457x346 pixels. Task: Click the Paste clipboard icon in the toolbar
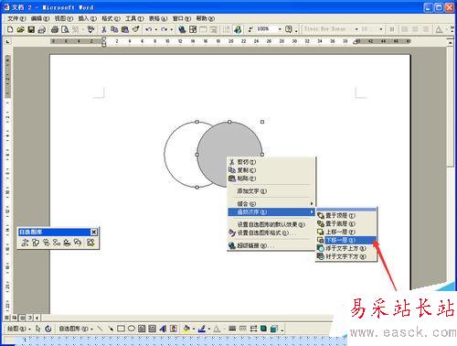(125, 29)
